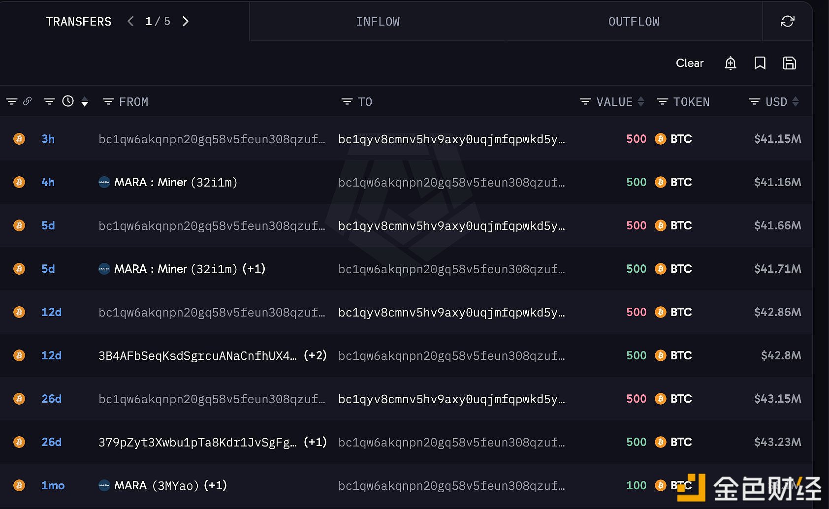This screenshot has height=509, width=829.
Task: Open MARA (3MYao) sender entity
Action: (x=156, y=485)
